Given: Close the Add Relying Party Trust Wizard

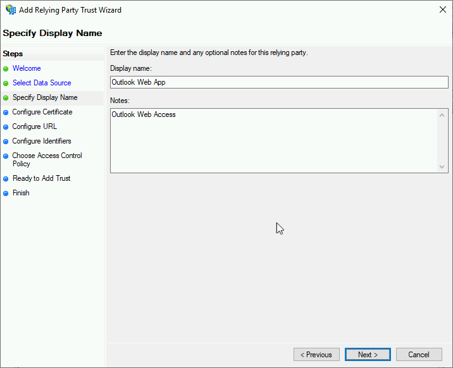Looking at the screenshot, I should tap(443, 9).
